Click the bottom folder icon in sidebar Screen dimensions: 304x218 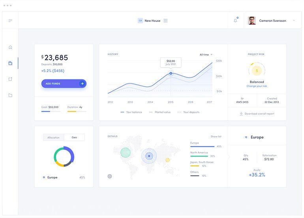pyautogui.click(x=10, y=95)
